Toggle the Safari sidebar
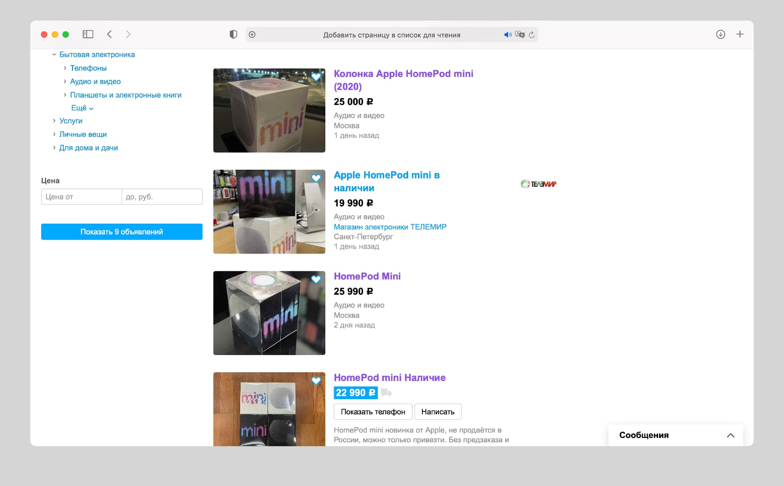 point(88,34)
